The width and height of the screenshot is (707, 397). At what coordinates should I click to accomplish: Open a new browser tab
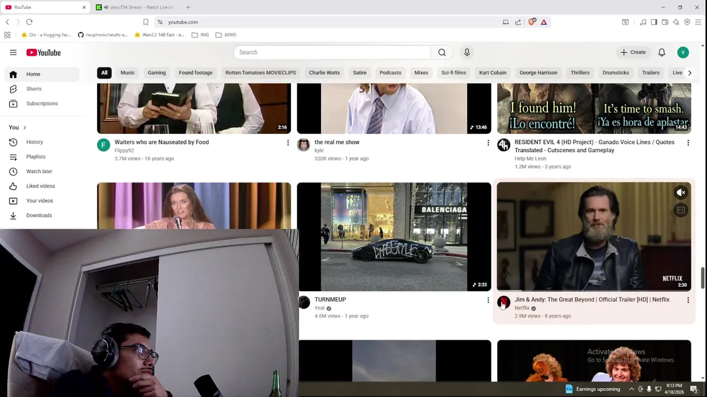point(188,7)
